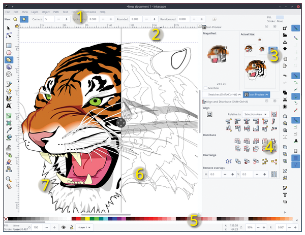305x235 pixels.
Task: Pick the yellow palette swatch
Action: 87,219
